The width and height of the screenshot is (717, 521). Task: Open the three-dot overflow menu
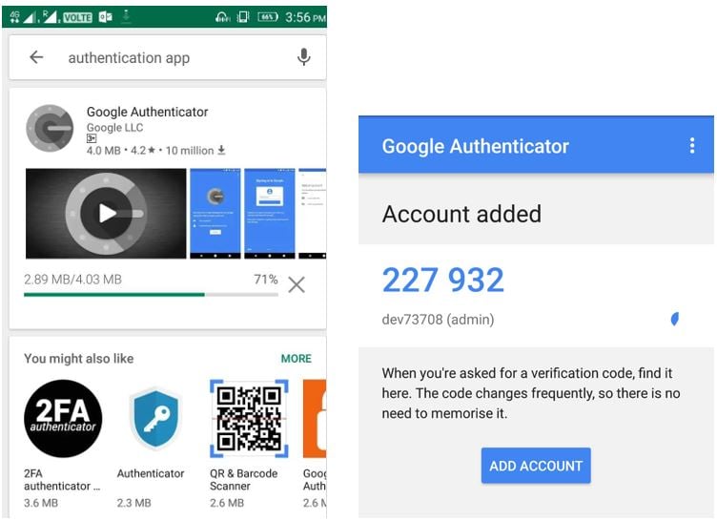click(x=692, y=146)
